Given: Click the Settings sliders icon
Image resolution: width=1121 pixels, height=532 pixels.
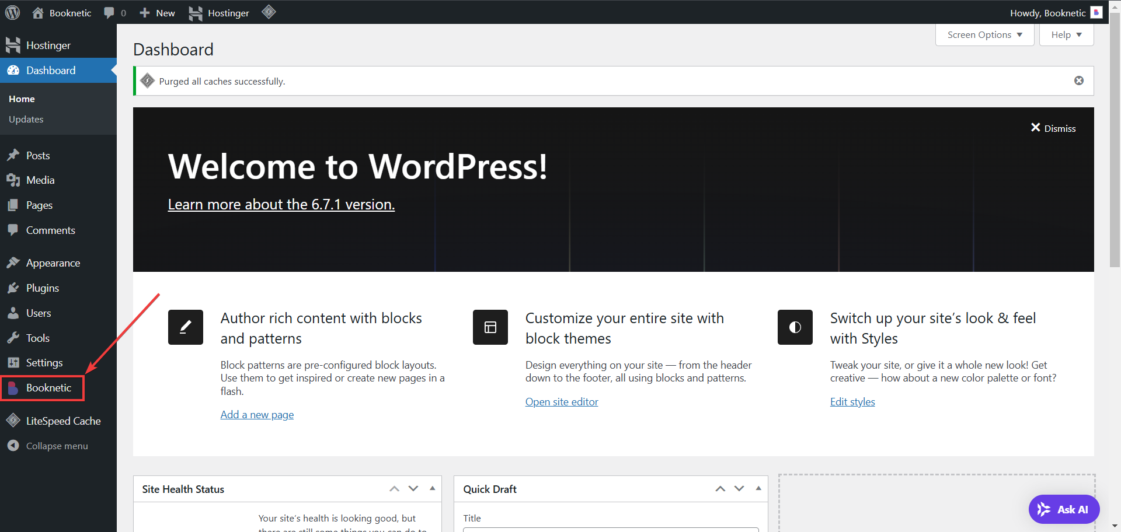Looking at the screenshot, I should tap(13, 362).
